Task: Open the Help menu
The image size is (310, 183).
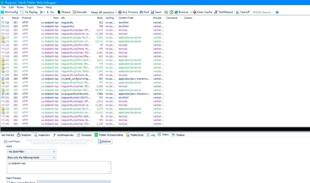Action: (x=49, y=7)
